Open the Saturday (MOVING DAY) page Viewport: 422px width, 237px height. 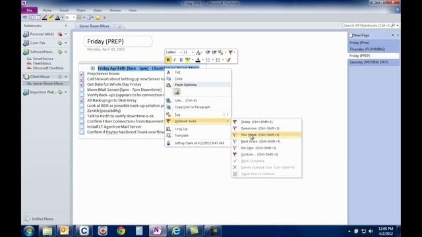point(373,62)
